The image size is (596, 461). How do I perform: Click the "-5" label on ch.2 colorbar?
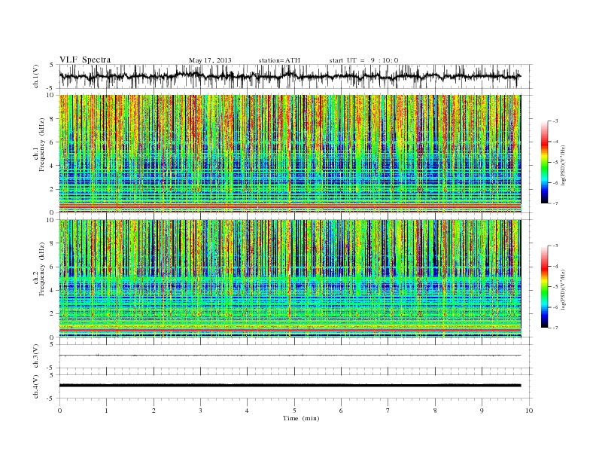(555, 287)
